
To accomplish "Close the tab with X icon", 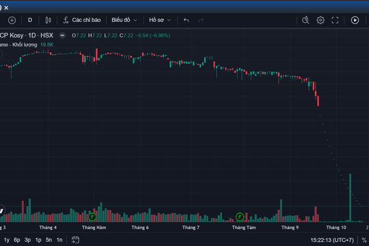I will [x=6, y=8].
